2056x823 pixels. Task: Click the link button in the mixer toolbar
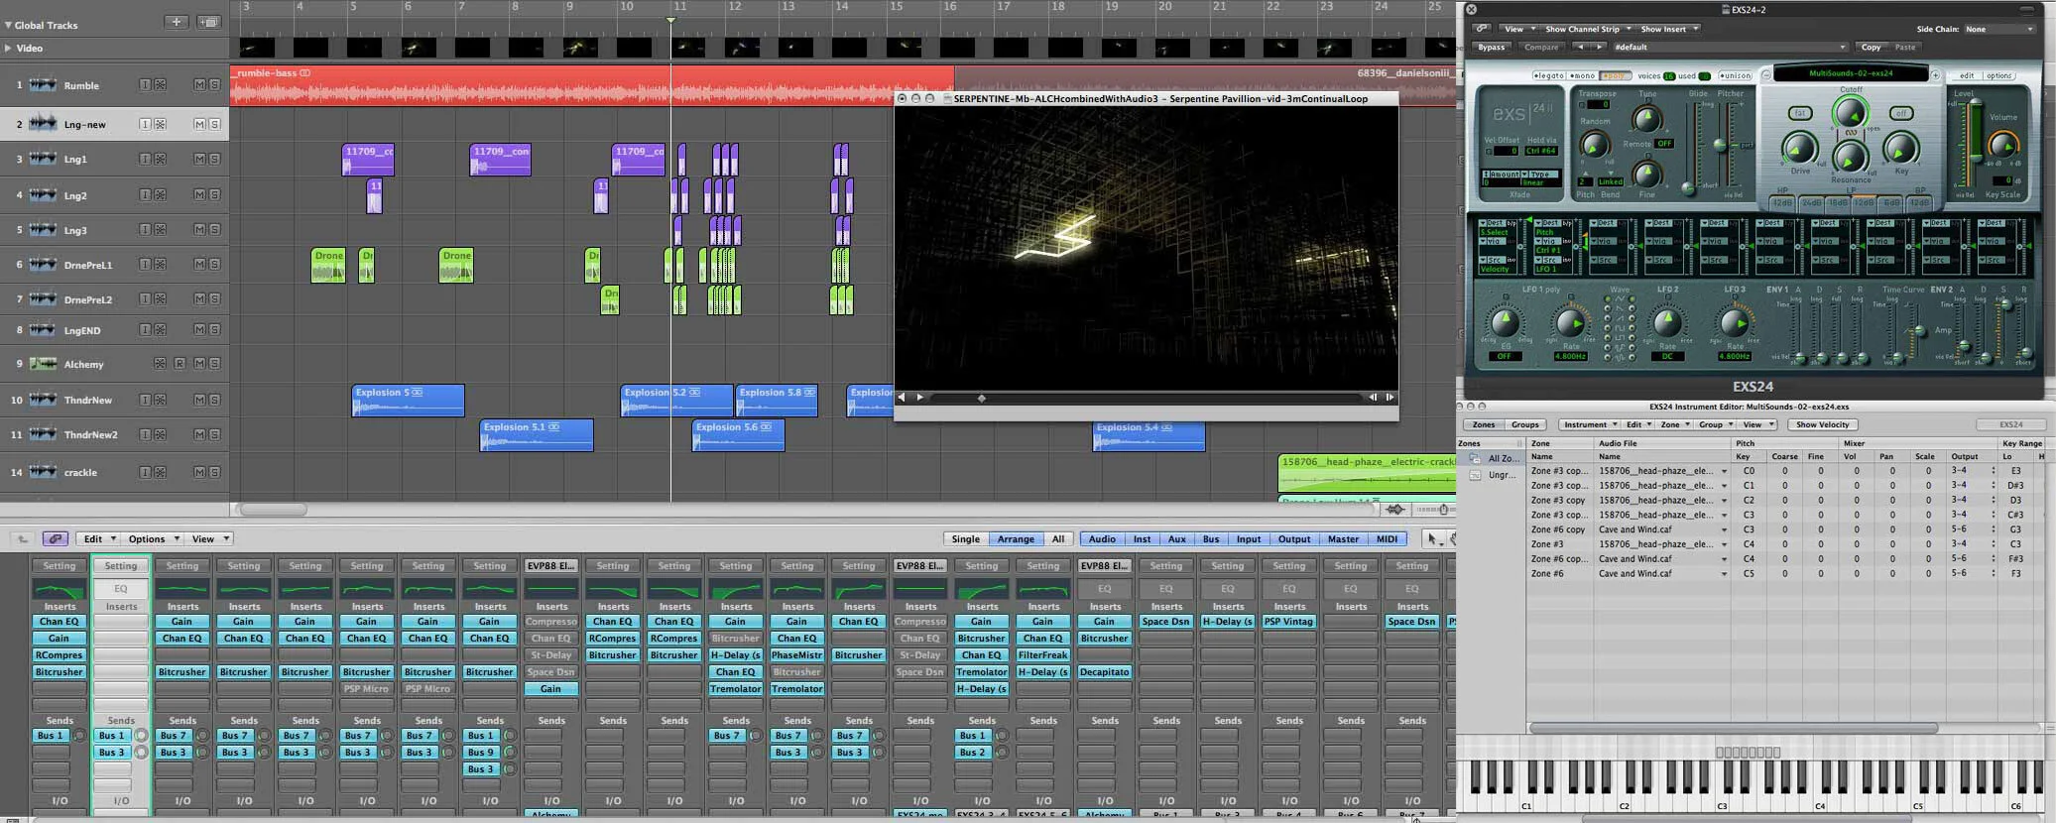55,538
